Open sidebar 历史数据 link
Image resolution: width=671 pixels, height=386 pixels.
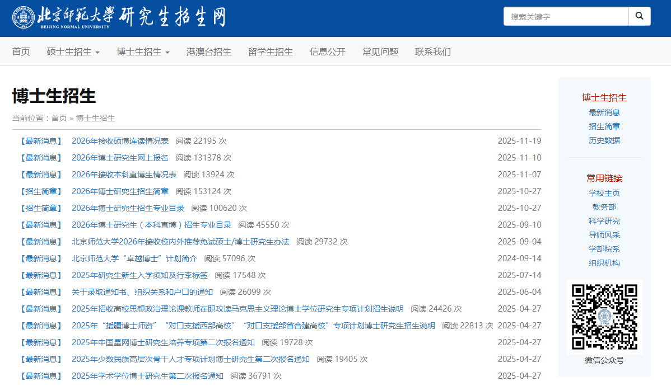click(x=604, y=140)
